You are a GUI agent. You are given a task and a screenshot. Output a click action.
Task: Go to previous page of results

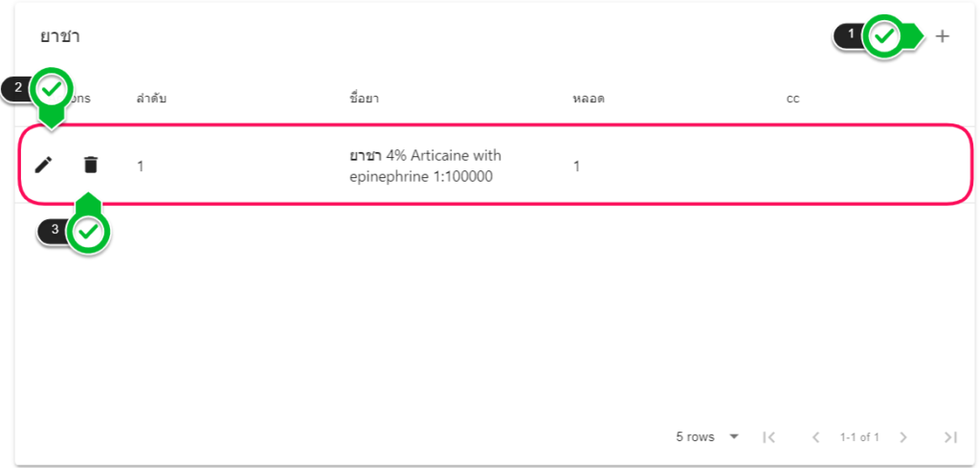(x=815, y=437)
